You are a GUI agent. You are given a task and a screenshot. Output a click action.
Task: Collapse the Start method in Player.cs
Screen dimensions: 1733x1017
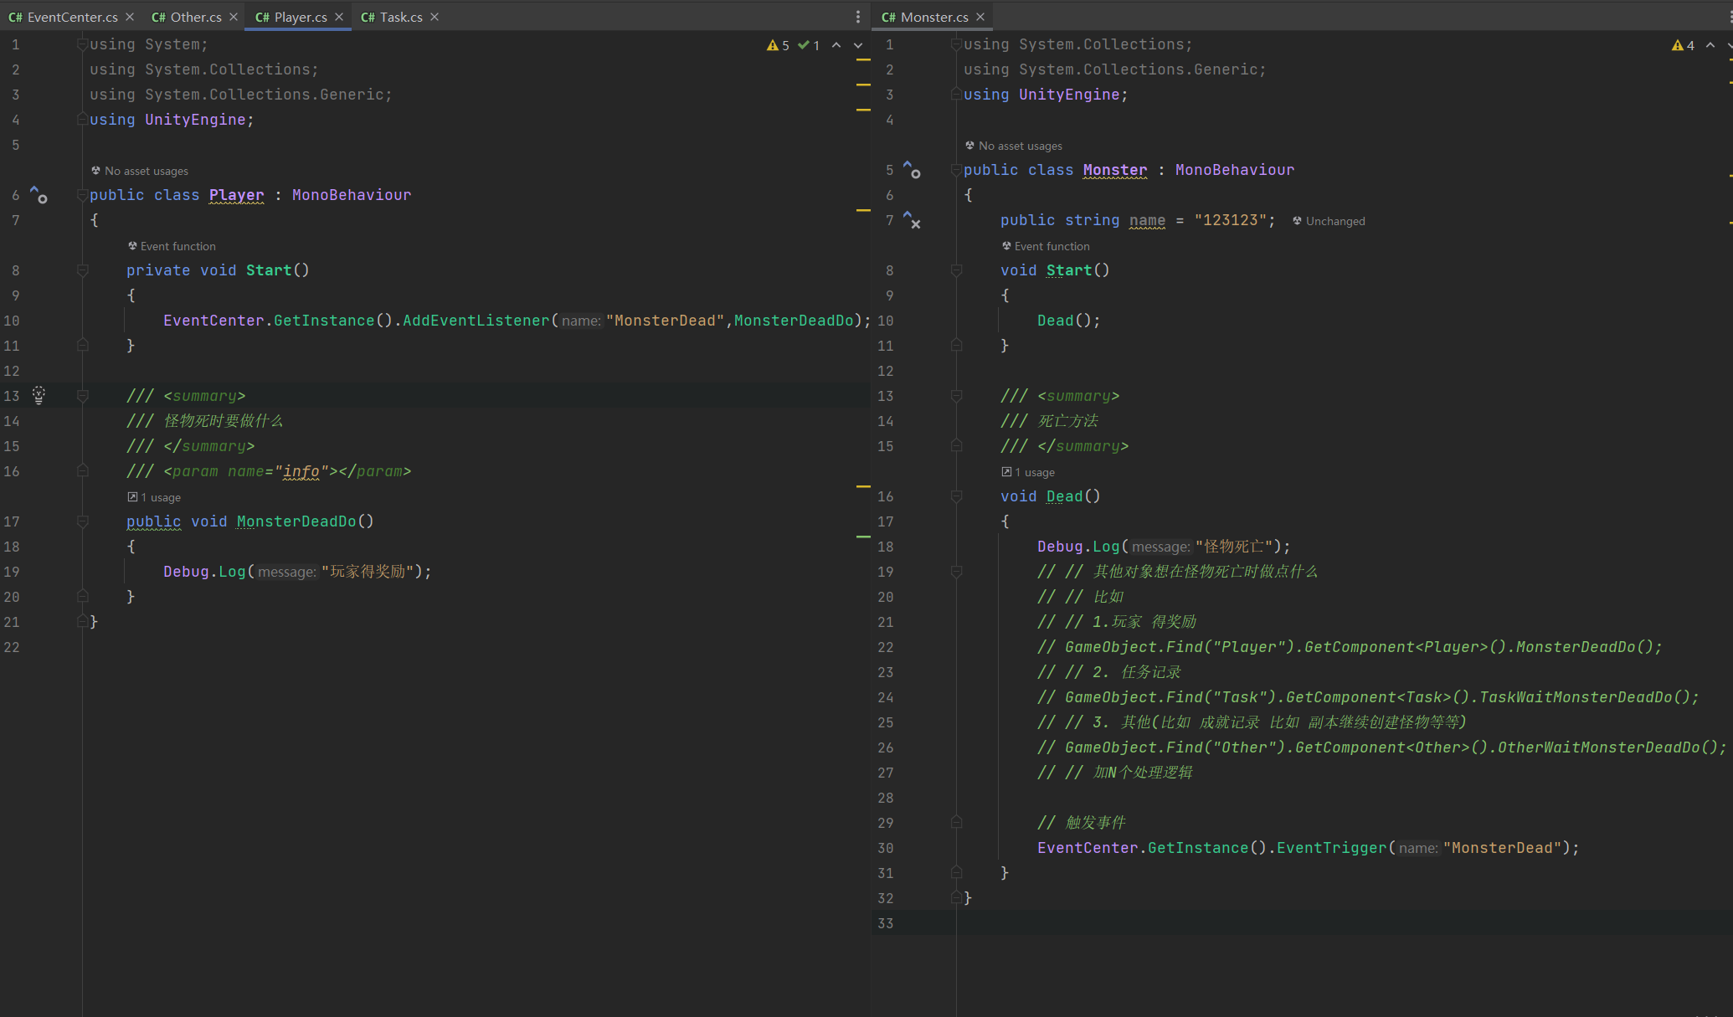pyautogui.click(x=83, y=270)
